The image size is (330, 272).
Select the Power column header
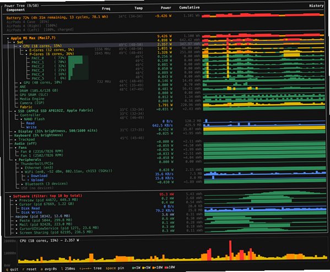(166, 8)
